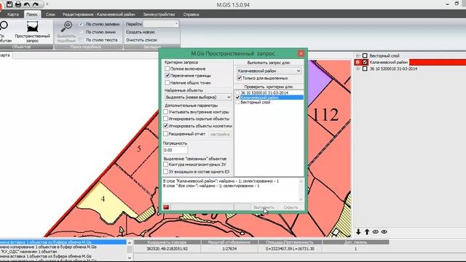Expand the 36 10 5200010 31-03-2014 tree node

pos(358,68)
